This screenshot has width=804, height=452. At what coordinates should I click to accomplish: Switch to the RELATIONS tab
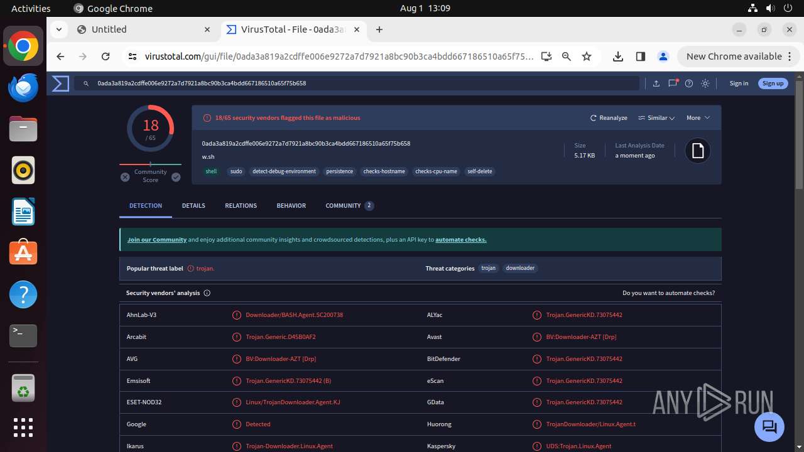tap(241, 206)
